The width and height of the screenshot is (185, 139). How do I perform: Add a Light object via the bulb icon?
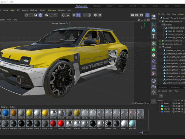pos(153,92)
